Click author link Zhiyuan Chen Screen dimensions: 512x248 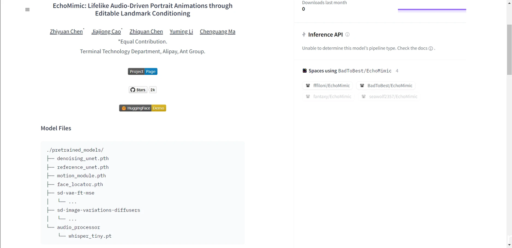coord(66,31)
